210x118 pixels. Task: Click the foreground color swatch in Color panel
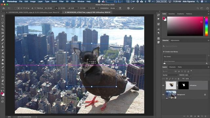tap(164, 18)
